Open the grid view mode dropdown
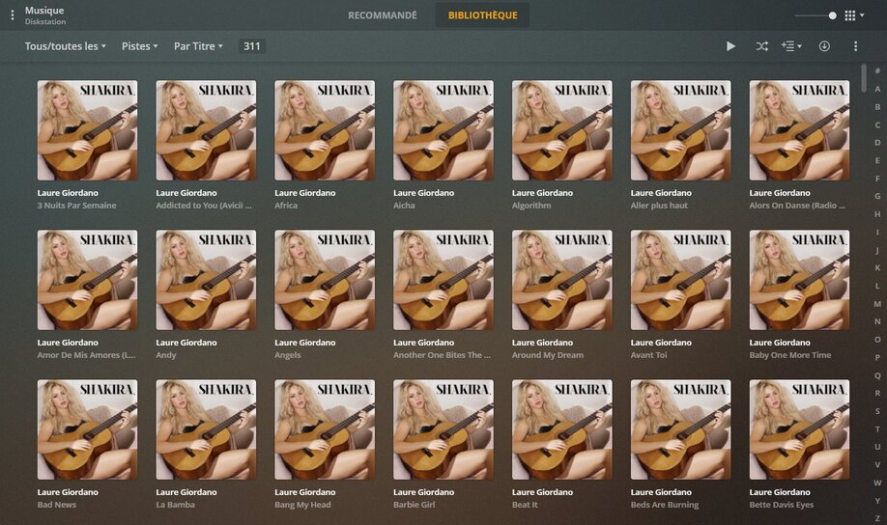 [x=853, y=15]
